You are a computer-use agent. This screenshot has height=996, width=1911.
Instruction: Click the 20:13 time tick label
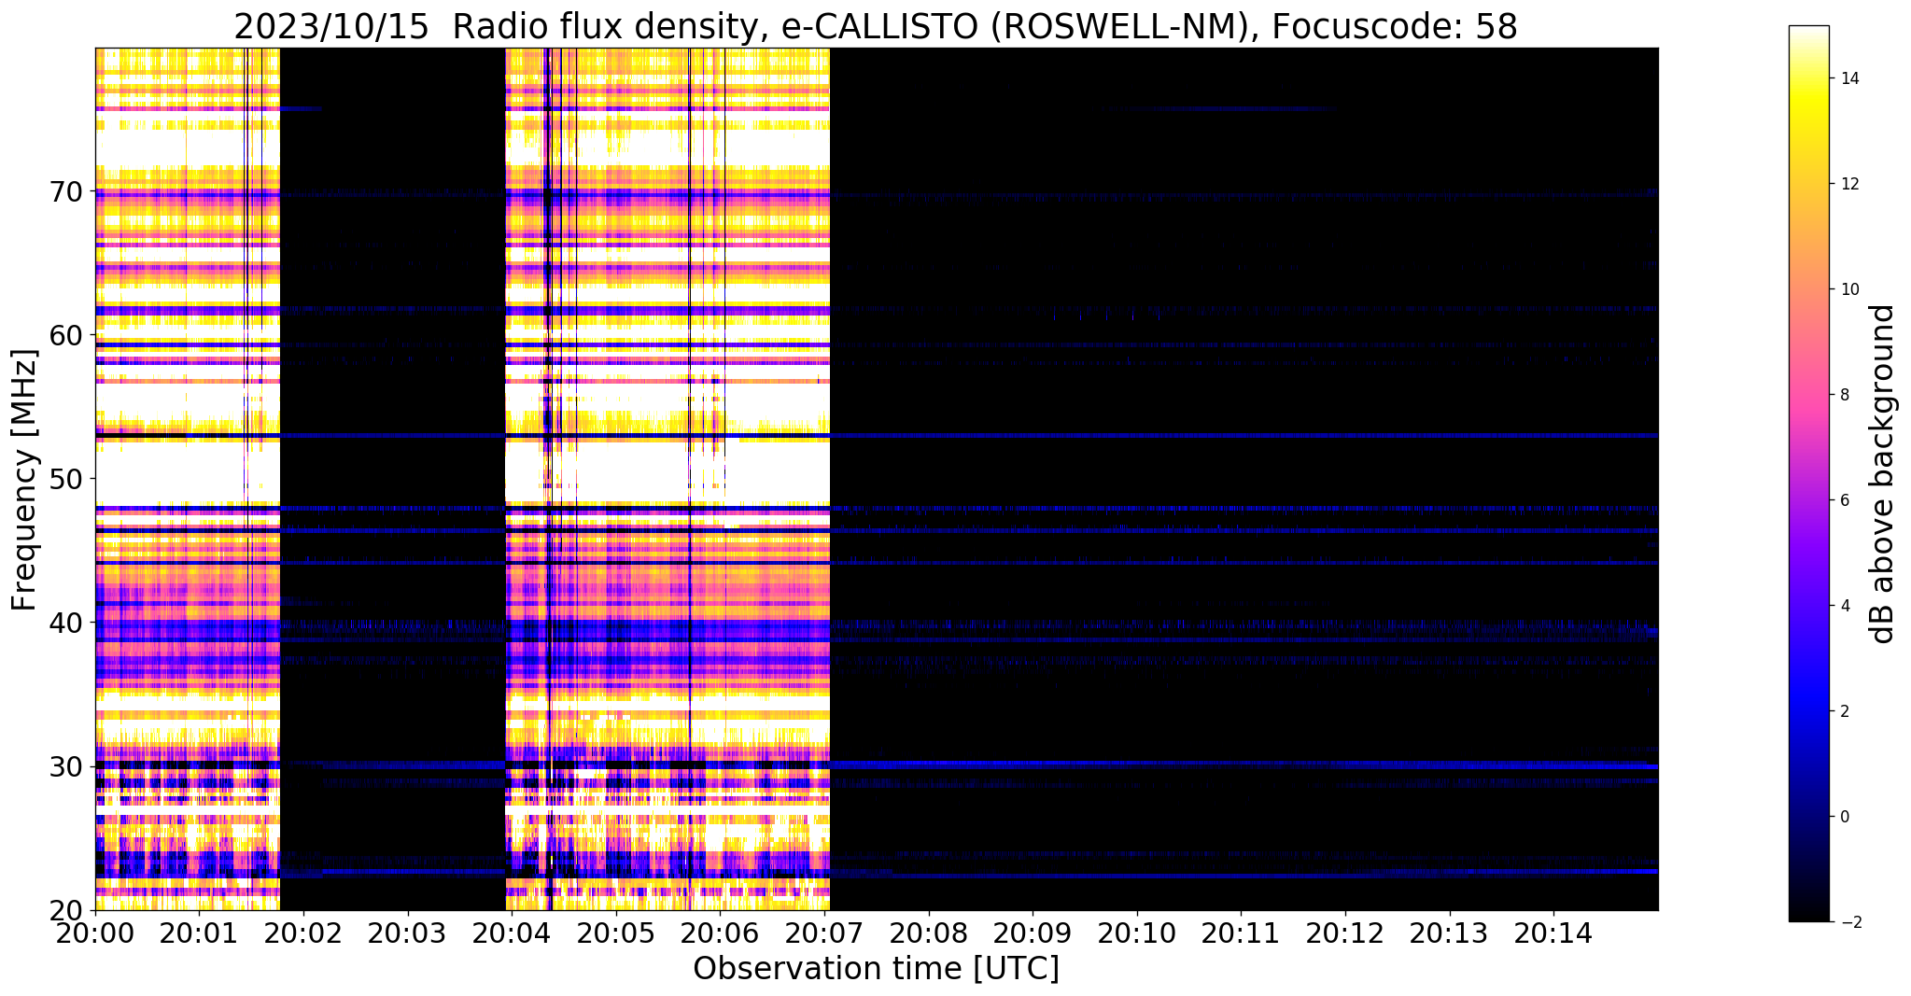1450,932
